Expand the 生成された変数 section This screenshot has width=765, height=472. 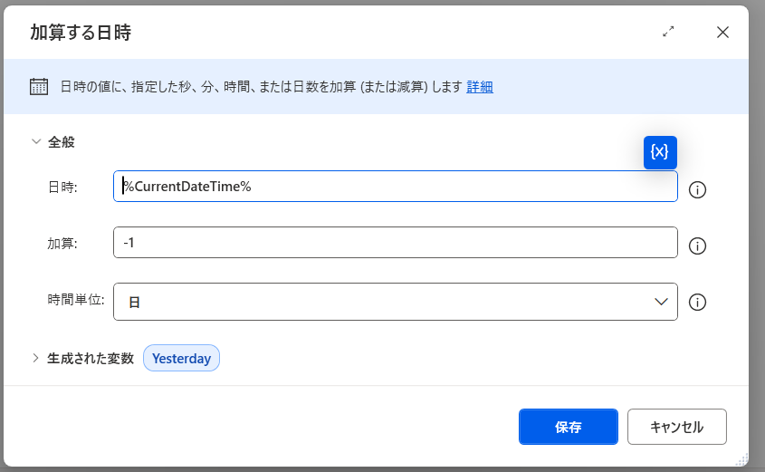coord(36,358)
